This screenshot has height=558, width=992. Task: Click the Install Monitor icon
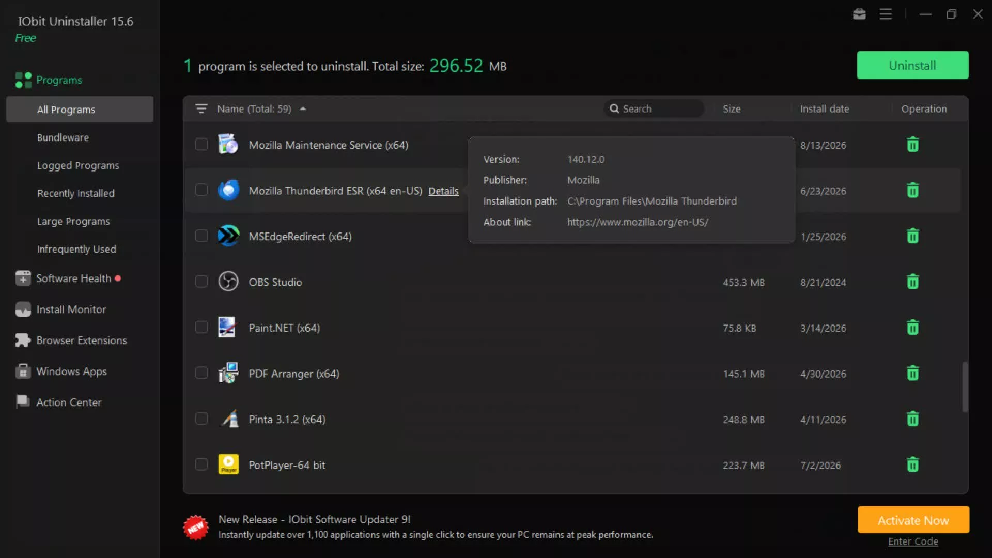tap(23, 309)
